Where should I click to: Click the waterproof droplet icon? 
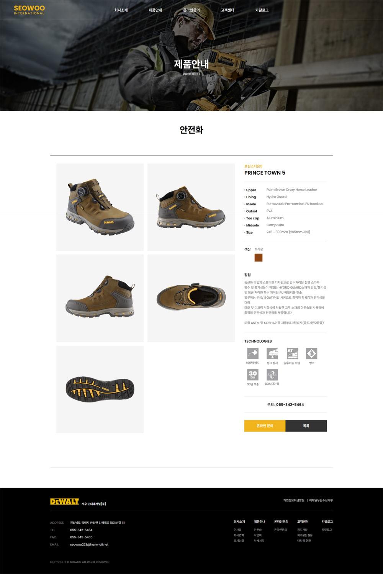(x=311, y=353)
